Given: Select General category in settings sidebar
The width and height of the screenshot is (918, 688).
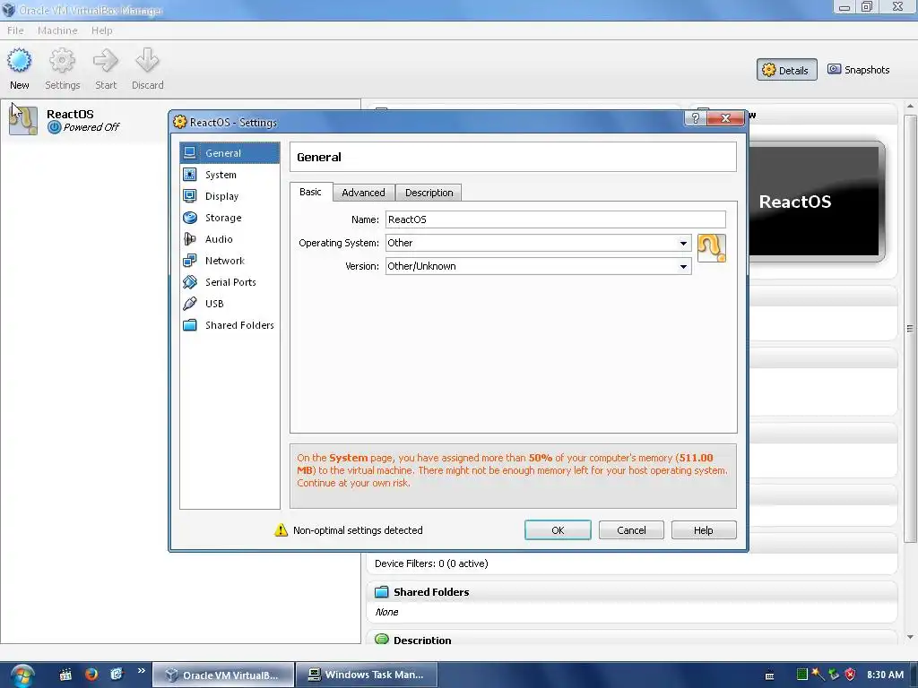Looking at the screenshot, I should coord(229,152).
